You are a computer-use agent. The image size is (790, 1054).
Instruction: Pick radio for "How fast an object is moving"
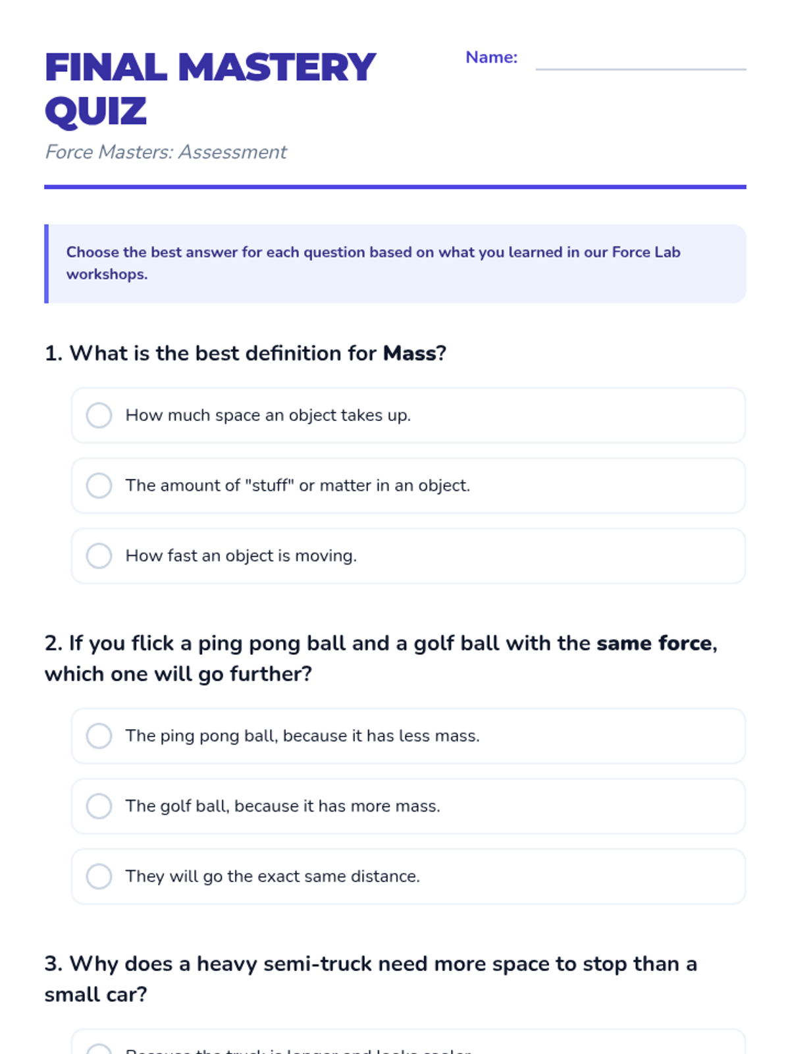click(99, 556)
